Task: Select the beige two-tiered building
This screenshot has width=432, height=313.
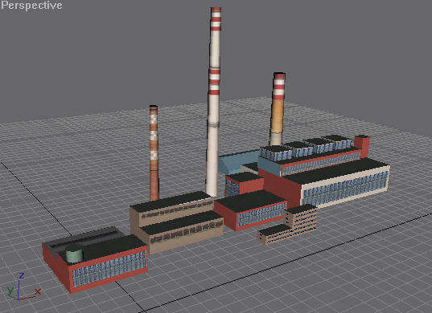Action: (176, 222)
